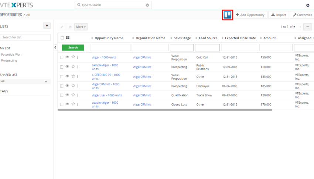Click the Trade Show lead source cell
Image resolution: width=314 pixels, height=179 pixels.
point(204,95)
